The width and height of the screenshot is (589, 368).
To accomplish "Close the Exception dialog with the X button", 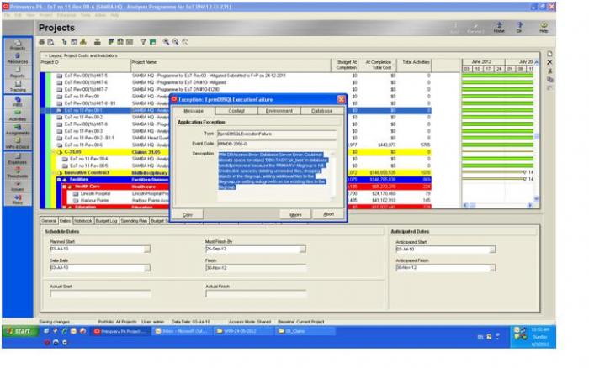I will 341,99.
